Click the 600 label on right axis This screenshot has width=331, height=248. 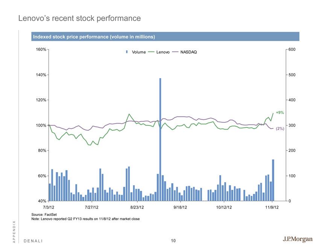(x=292, y=50)
